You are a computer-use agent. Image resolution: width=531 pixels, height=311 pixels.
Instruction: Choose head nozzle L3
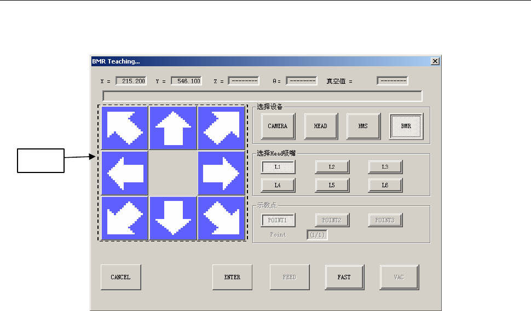click(385, 167)
